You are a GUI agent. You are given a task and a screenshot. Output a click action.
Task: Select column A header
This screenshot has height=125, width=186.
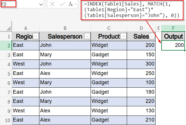click(26, 28)
